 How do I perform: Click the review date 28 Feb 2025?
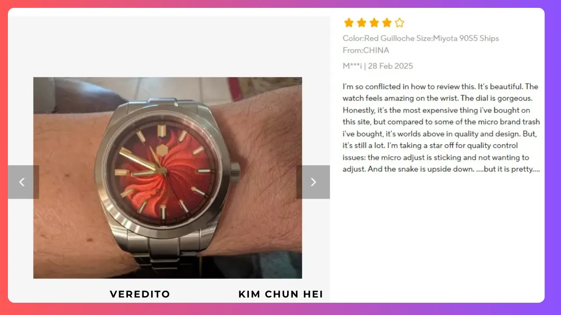tap(391, 66)
